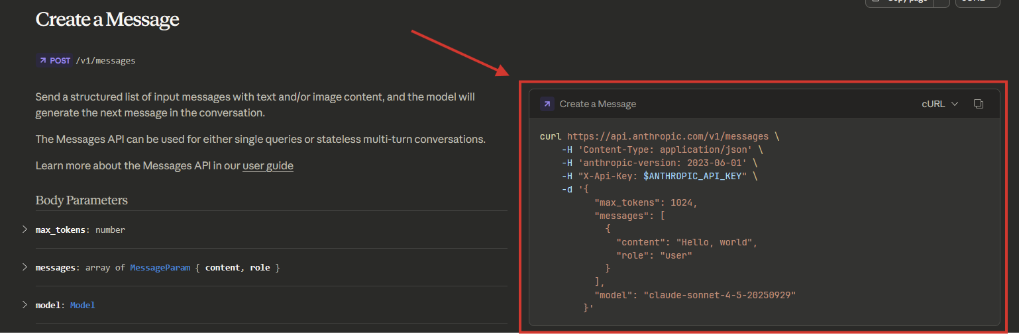Expand the messages parameter

25,267
